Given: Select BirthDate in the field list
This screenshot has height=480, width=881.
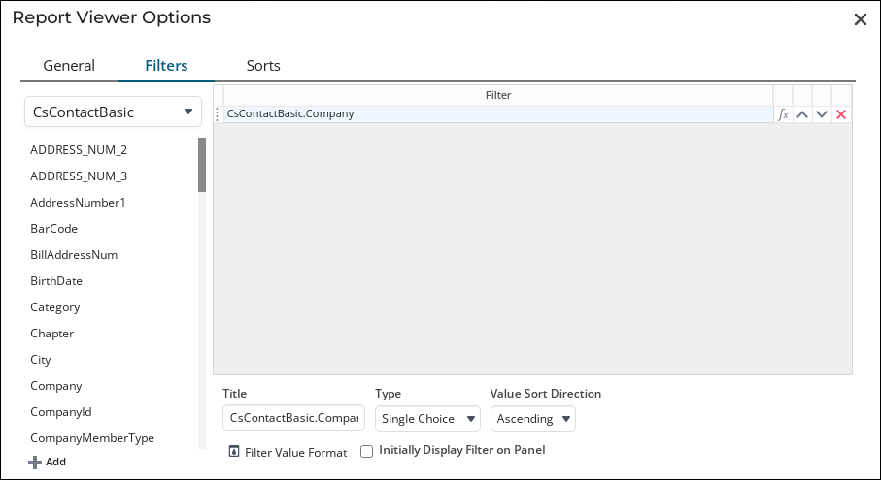Looking at the screenshot, I should (56, 281).
